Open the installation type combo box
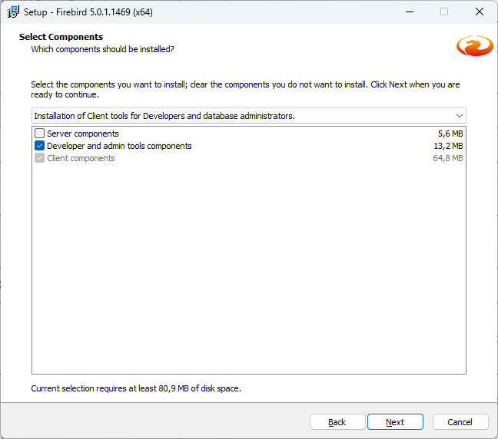The height and width of the screenshot is (439, 498). 246,116
